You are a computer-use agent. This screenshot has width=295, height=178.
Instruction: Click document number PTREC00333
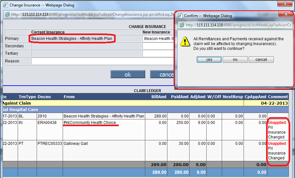(50, 144)
